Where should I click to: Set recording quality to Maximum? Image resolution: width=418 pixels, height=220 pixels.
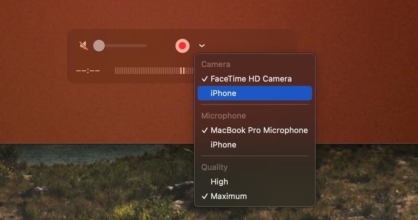pyautogui.click(x=228, y=196)
